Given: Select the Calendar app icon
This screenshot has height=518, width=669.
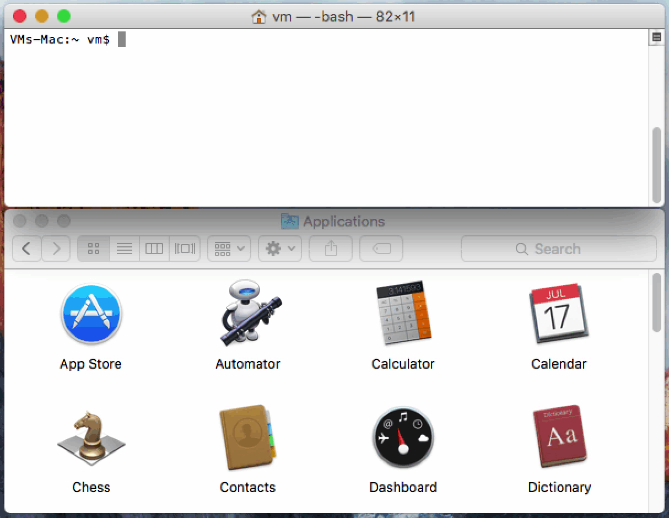Looking at the screenshot, I should [x=559, y=313].
